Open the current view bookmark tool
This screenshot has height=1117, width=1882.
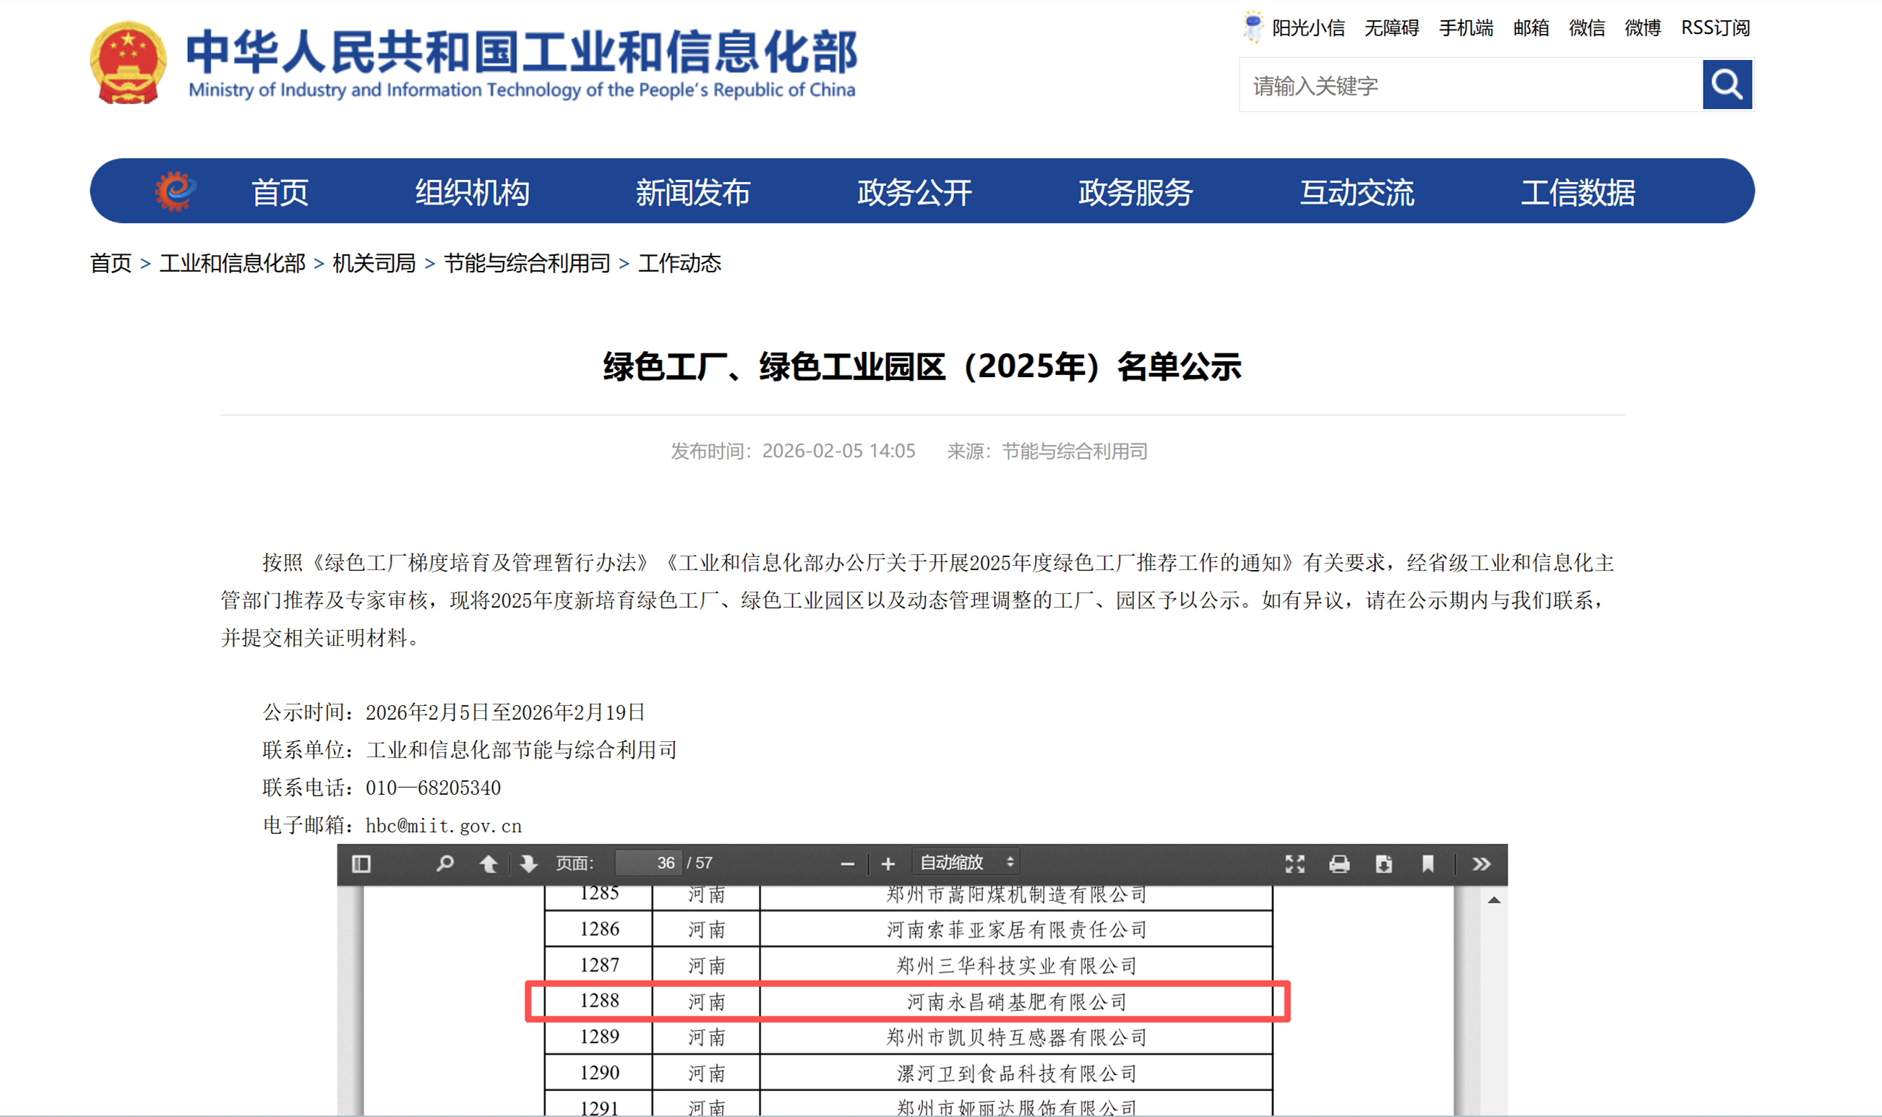click(x=1429, y=863)
